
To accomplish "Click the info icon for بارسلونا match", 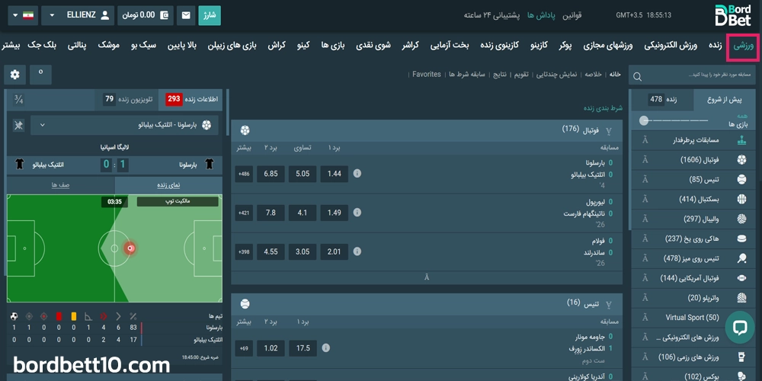I will point(357,174).
